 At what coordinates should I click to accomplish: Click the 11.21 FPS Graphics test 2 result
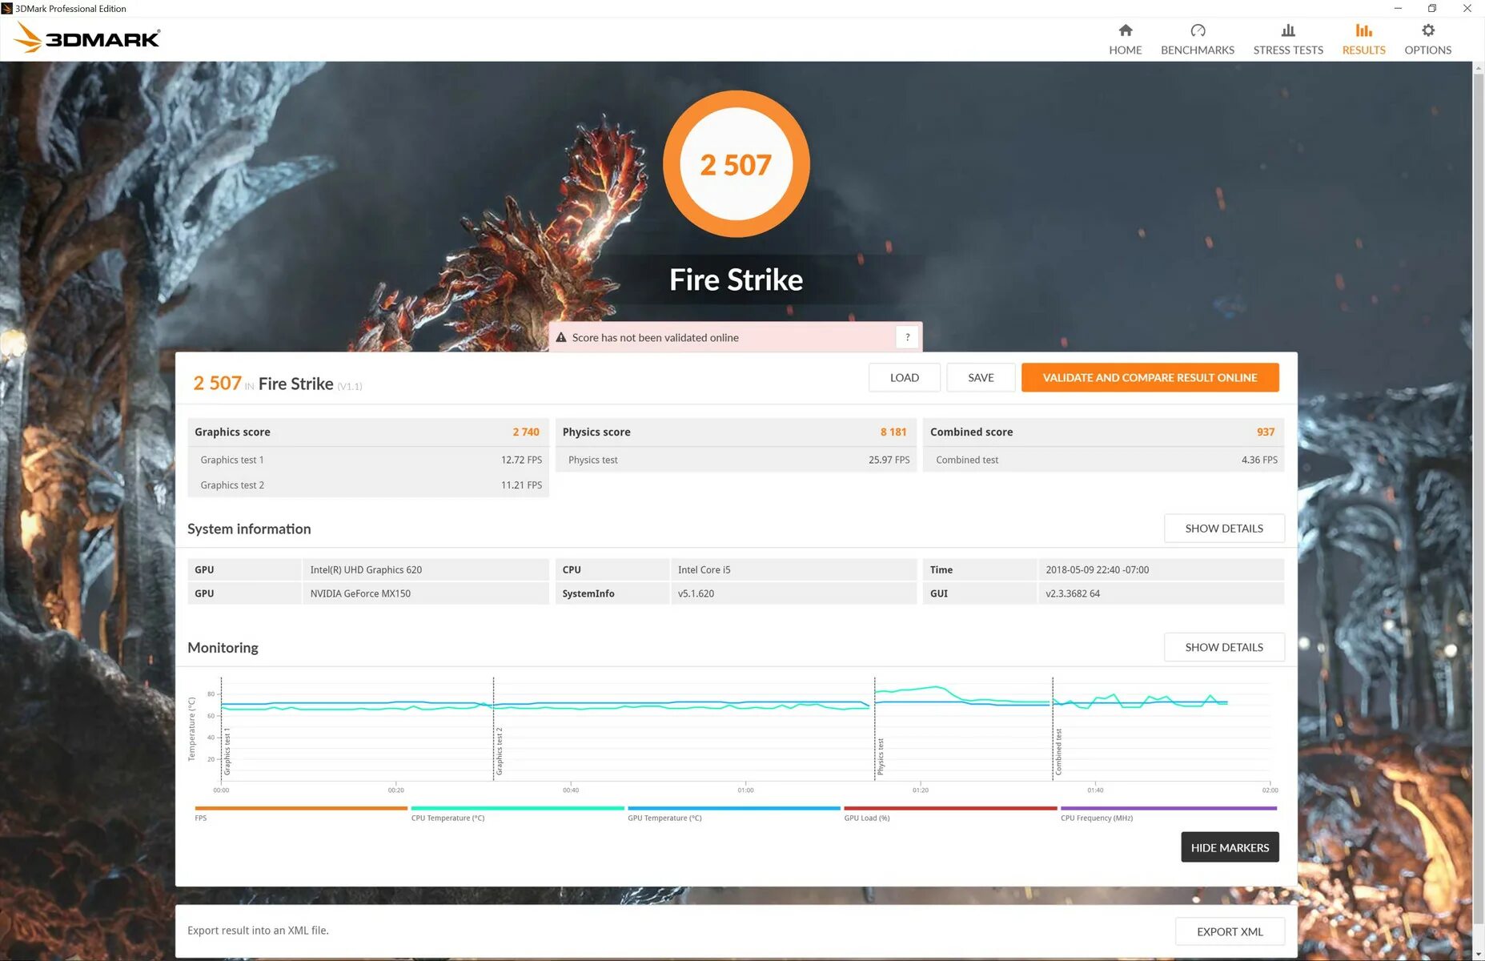(x=521, y=485)
